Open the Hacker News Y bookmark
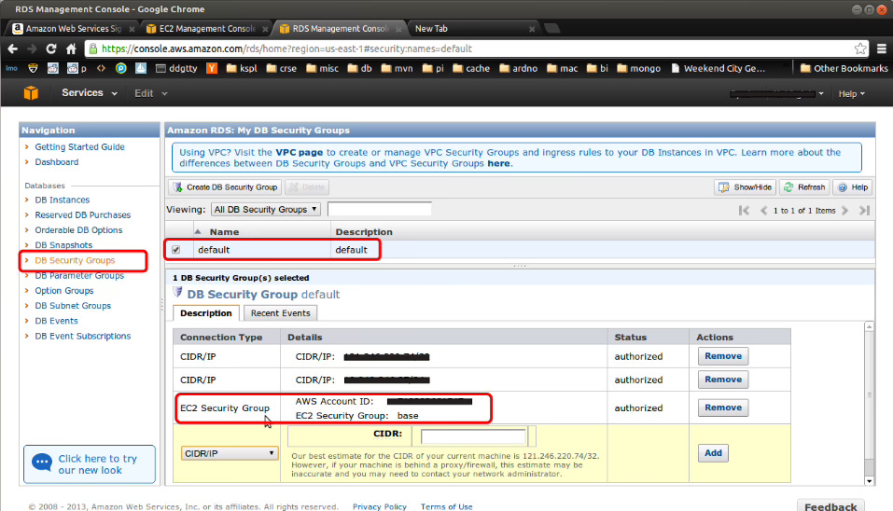The height and width of the screenshot is (511, 893). [212, 68]
